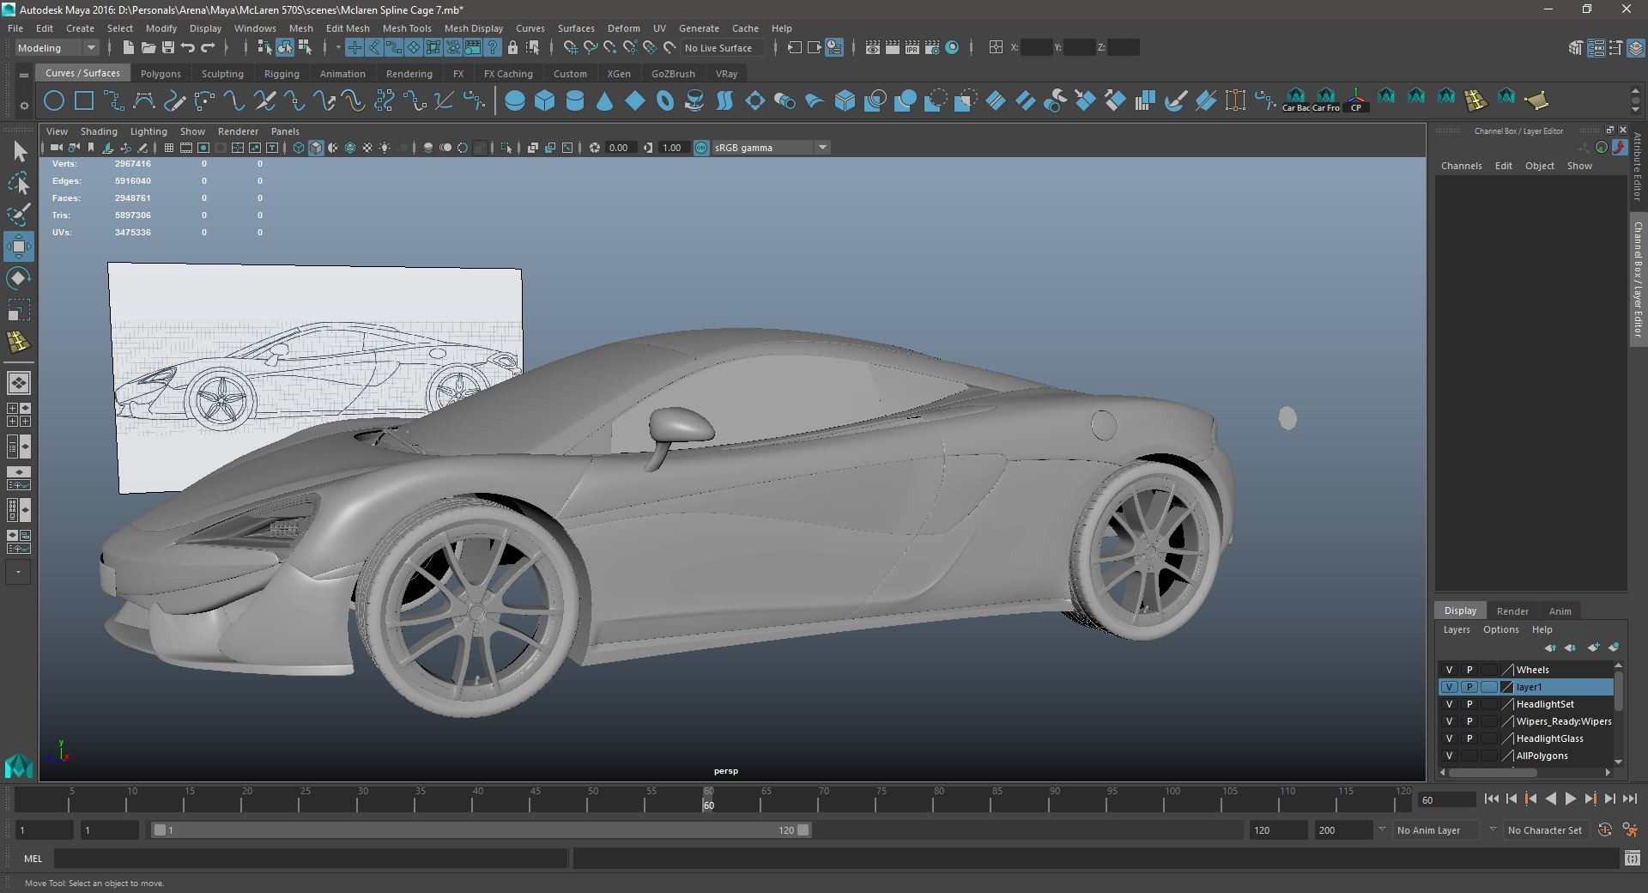Create a NURBS sphere from shelf
The image size is (1648, 893).
[514, 101]
